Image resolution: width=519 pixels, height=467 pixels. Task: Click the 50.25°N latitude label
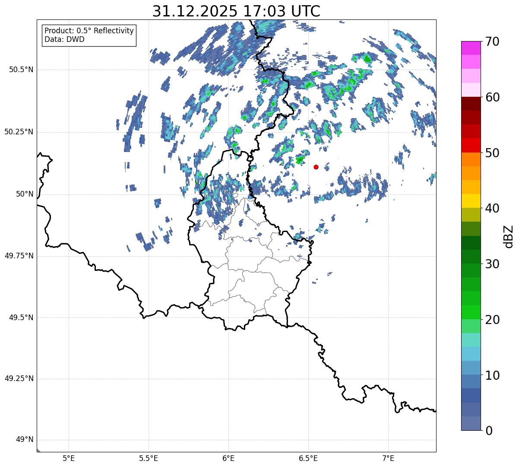click(19, 132)
